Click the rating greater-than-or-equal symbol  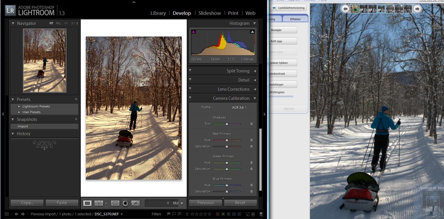pyautogui.click(x=187, y=214)
